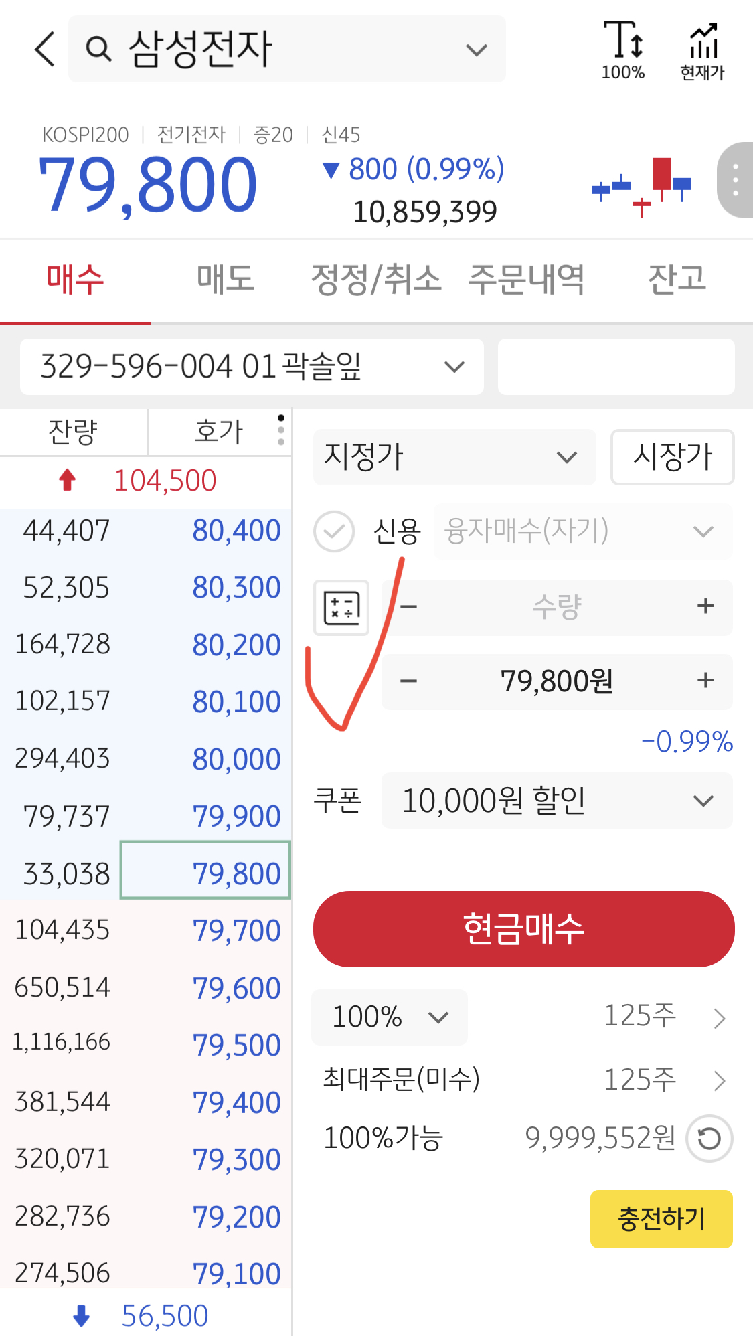Switch to the 잔고 tab

[677, 280]
